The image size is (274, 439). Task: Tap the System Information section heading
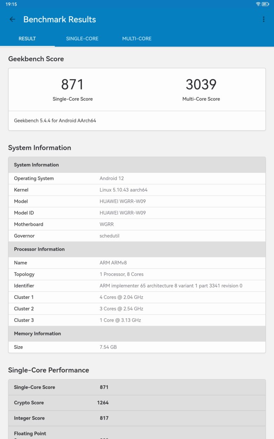pyautogui.click(x=40, y=148)
